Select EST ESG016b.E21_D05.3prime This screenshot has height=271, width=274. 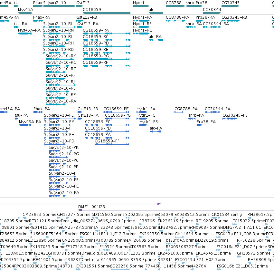[242, 266]
